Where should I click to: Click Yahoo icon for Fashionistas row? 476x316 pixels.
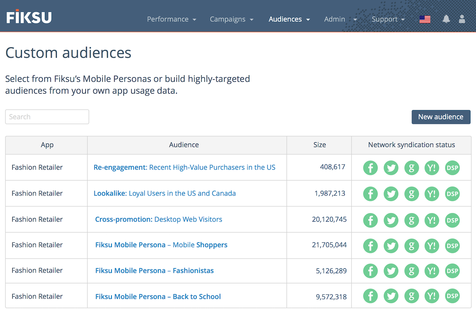pyautogui.click(x=432, y=271)
